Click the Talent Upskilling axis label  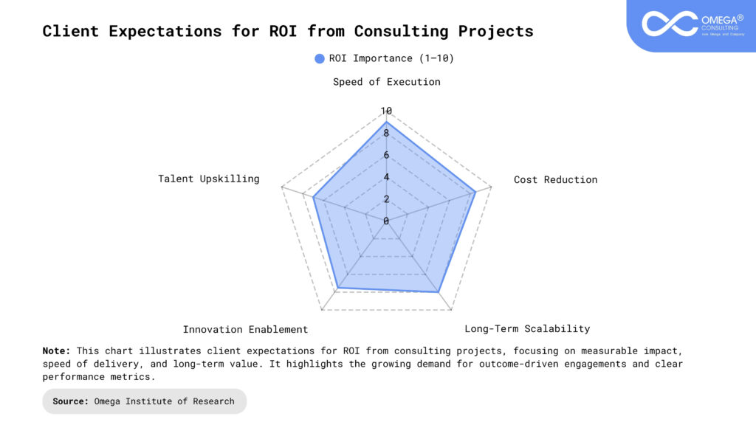coord(209,179)
